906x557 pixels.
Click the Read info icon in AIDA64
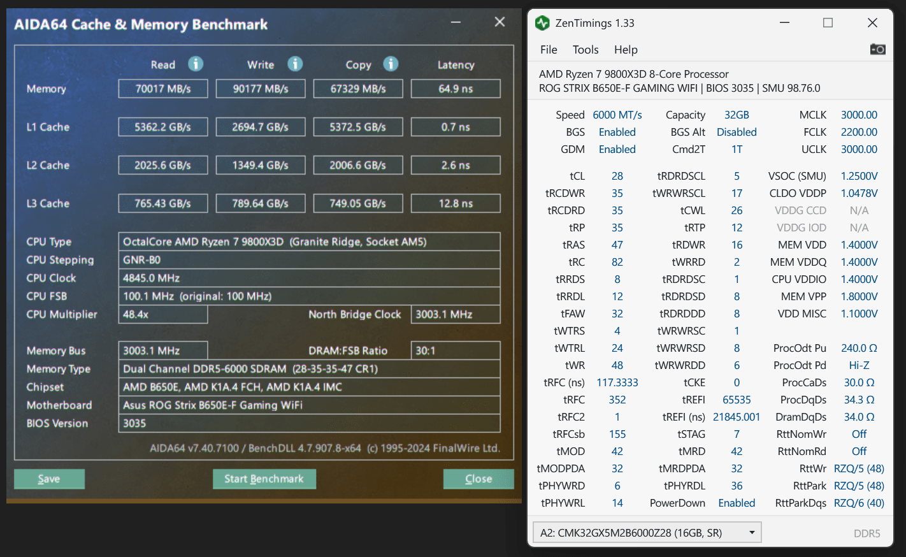[x=196, y=64]
